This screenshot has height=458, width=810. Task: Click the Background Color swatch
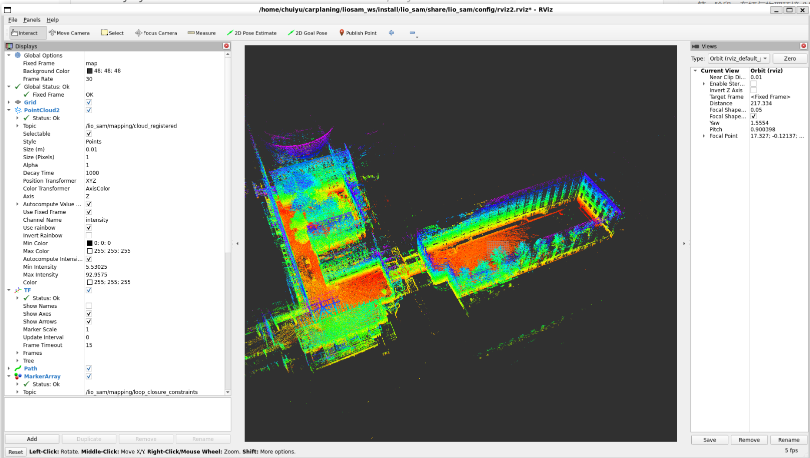click(90, 71)
